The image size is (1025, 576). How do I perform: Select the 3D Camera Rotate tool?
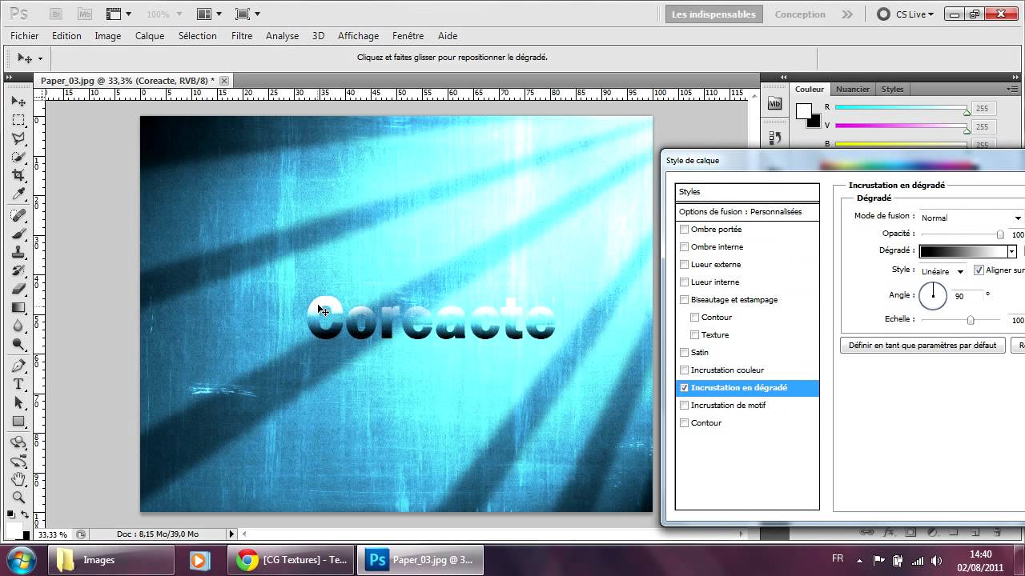pyautogui.click(x=18, y=461)
